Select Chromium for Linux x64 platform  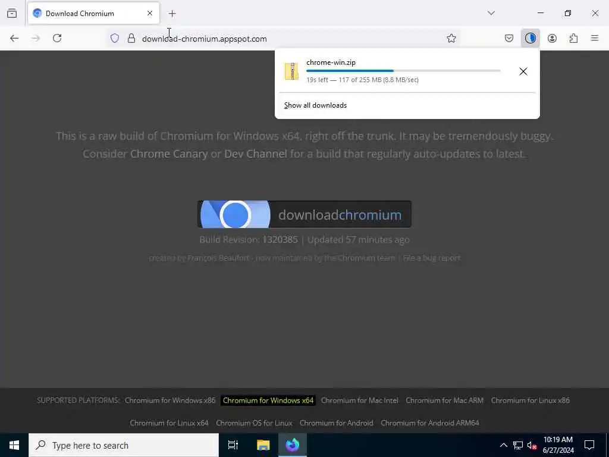169,423
